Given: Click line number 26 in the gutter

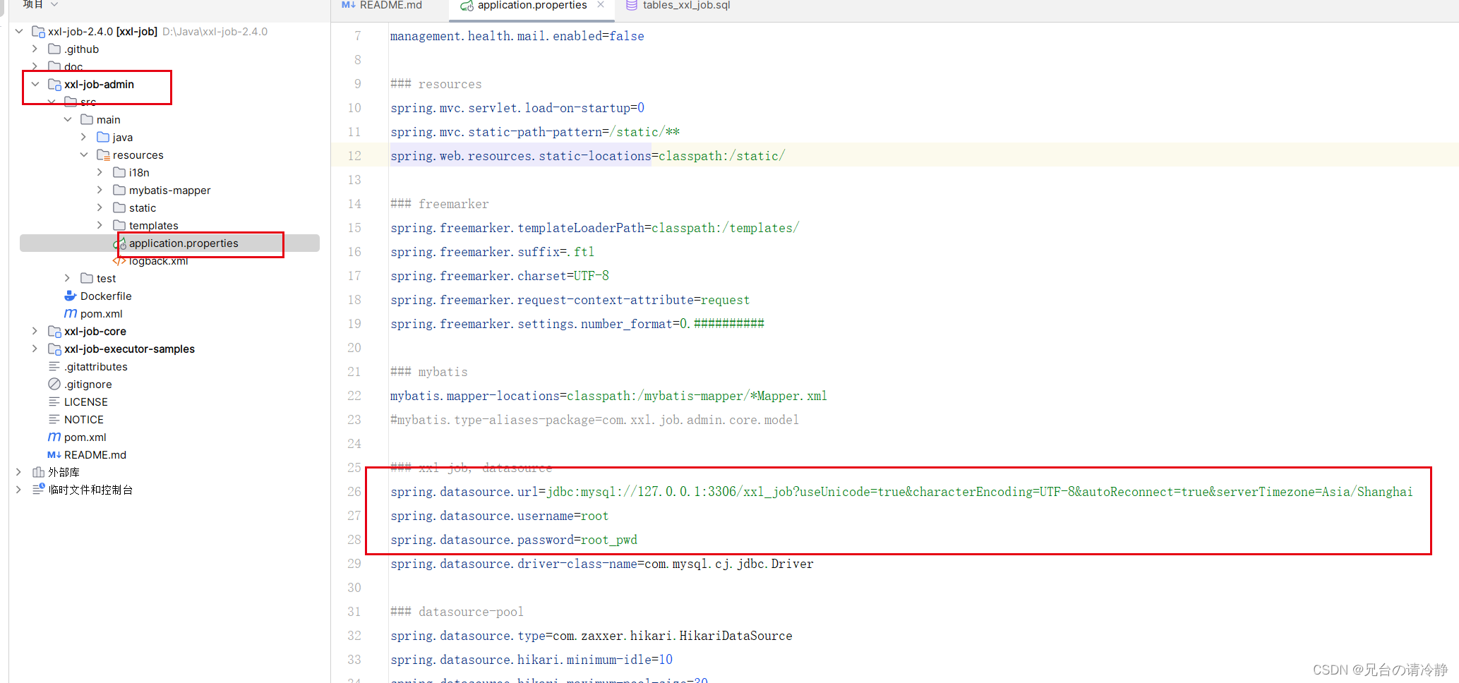Looking at the screenshot, I should pos(354,492).
